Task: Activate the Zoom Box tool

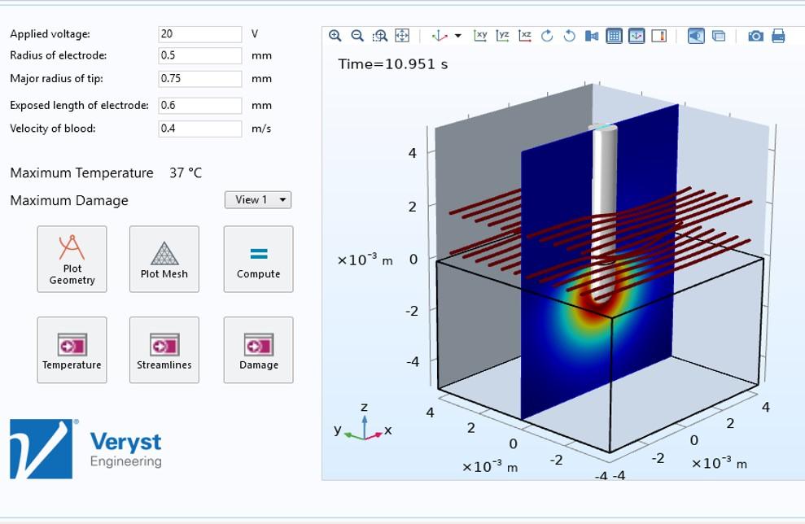Action: coord(379,36)
